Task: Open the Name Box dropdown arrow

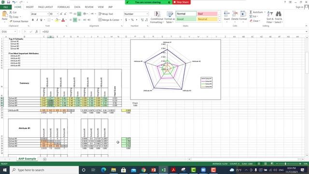Action: click(x=15, y=31)
